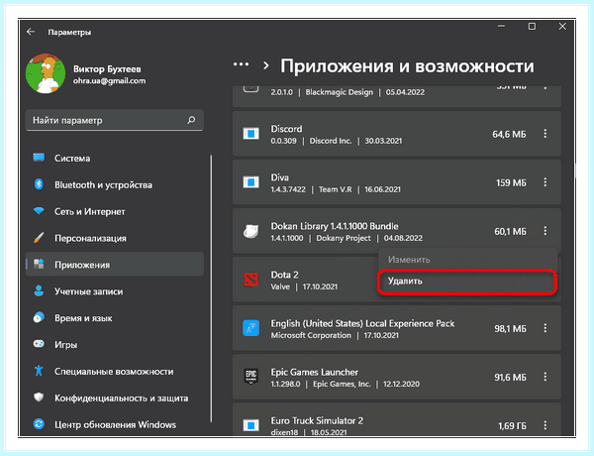Click the sidebar vertical scrollbar
The width and height of the screenshot is (594, 456).
click(211, 288)
